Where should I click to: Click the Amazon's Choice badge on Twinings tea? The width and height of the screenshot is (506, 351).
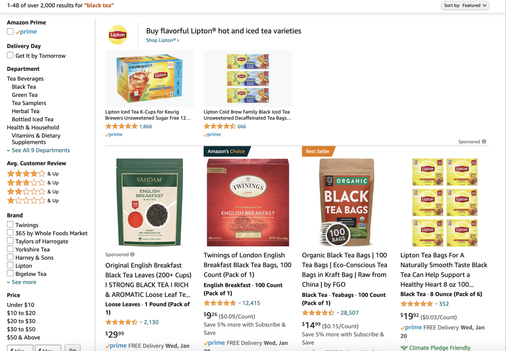coord(226,151)
